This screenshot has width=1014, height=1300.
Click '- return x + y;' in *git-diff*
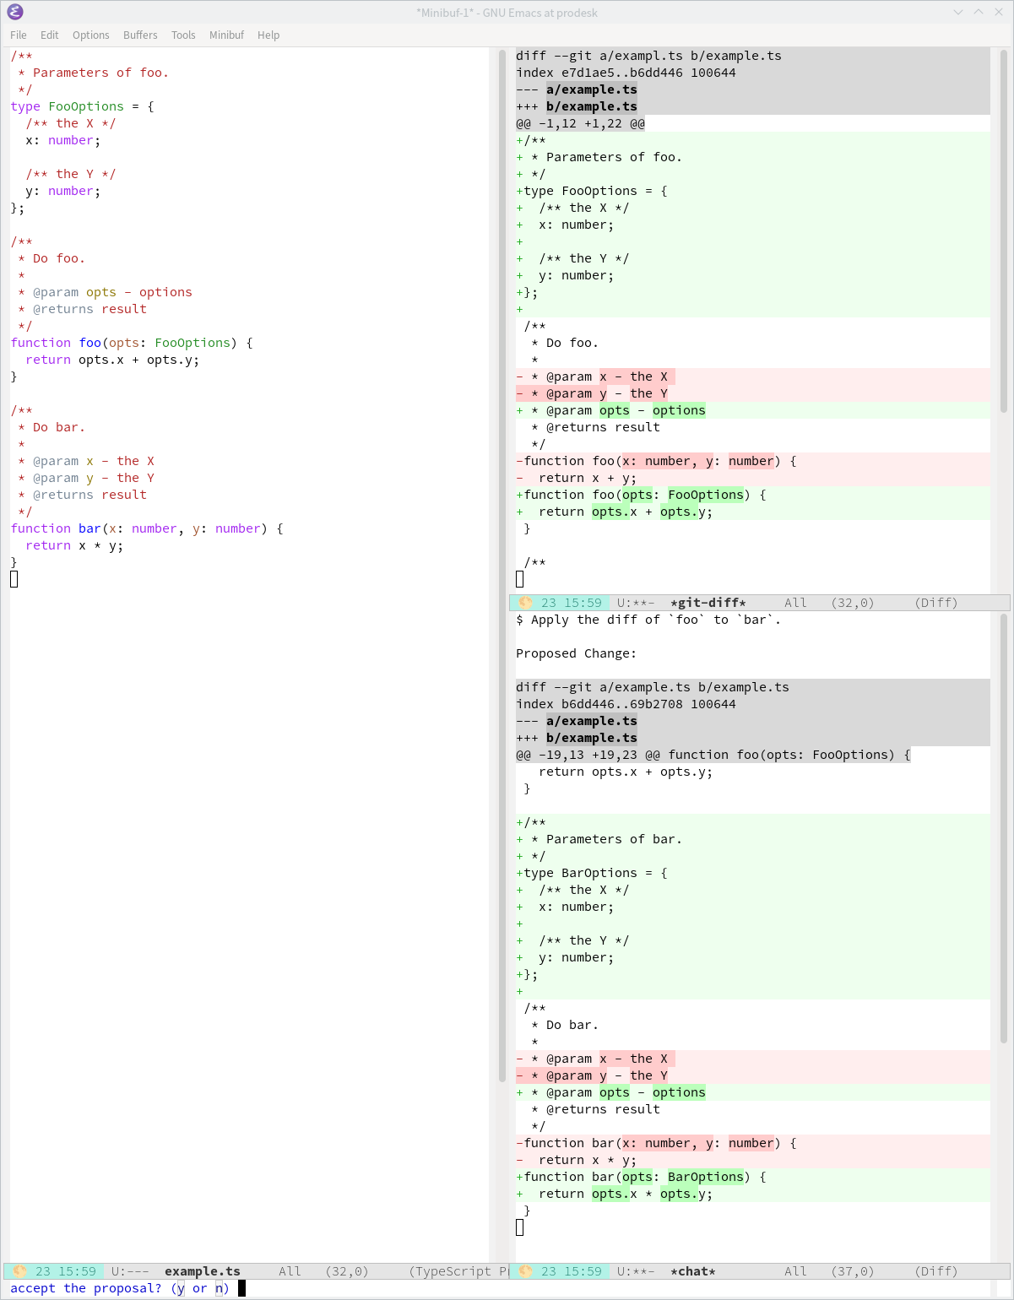pyautogui.click(x=576, y=478)
